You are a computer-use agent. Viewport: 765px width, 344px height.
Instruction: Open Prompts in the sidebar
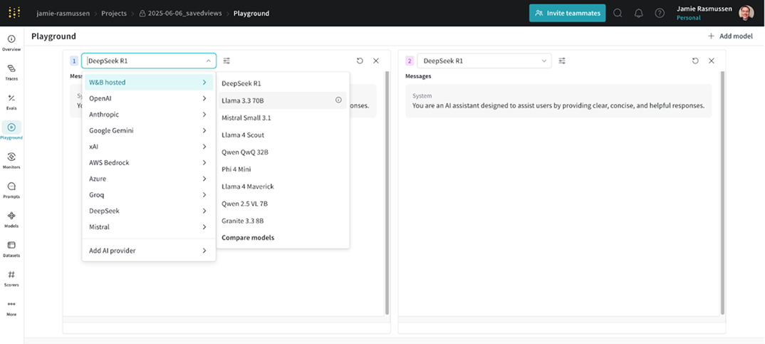coord(11,190)
